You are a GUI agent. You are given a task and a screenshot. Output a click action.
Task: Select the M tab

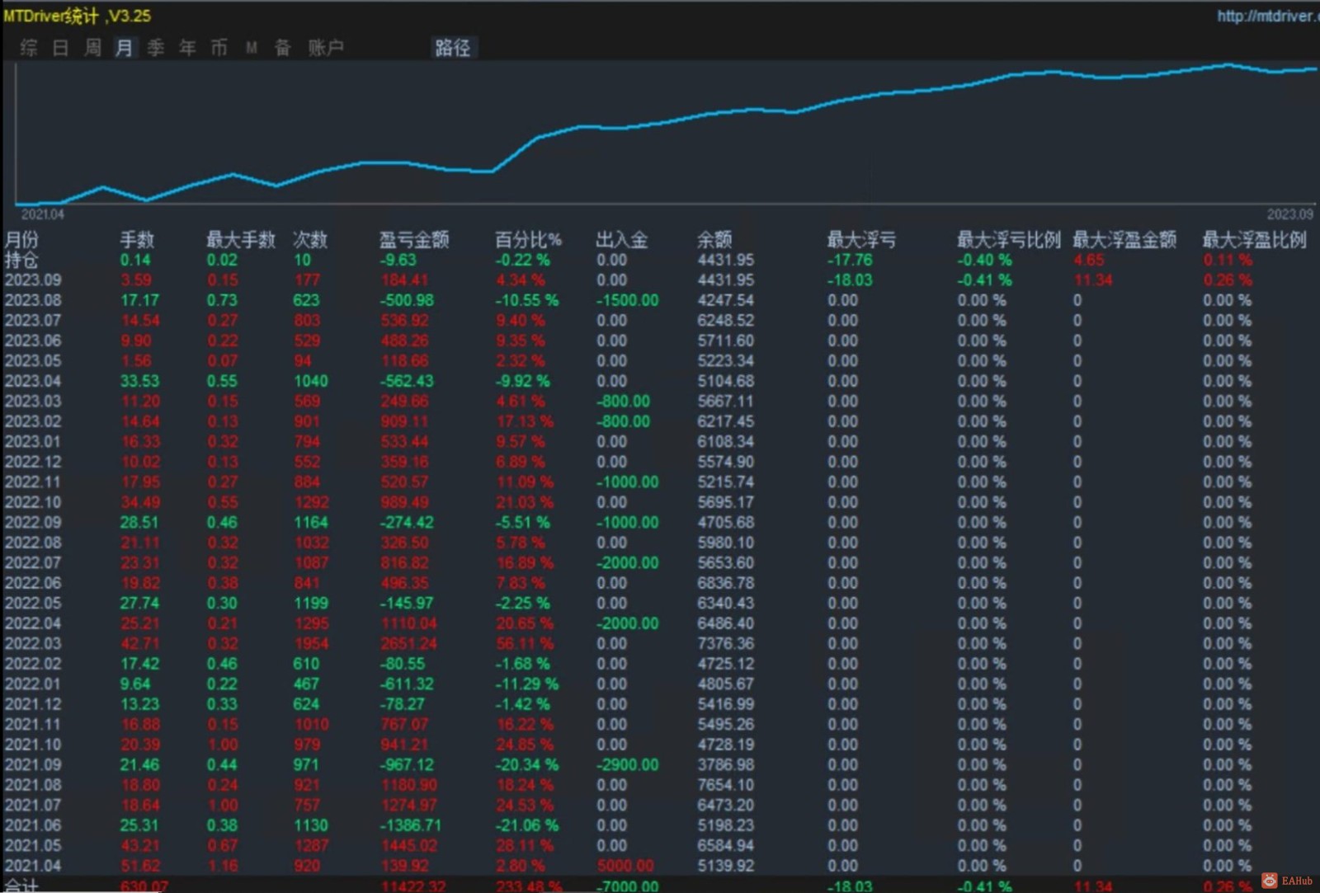[x=252, y=48]
